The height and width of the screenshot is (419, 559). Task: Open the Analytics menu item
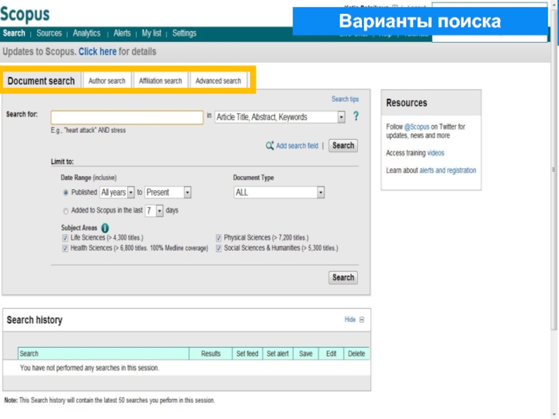point(87,34)
